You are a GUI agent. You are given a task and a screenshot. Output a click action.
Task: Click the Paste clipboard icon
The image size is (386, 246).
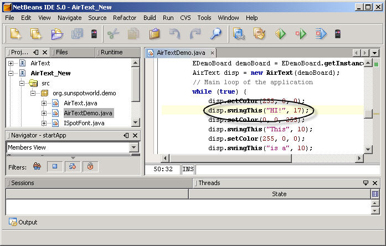pos(155,34)
